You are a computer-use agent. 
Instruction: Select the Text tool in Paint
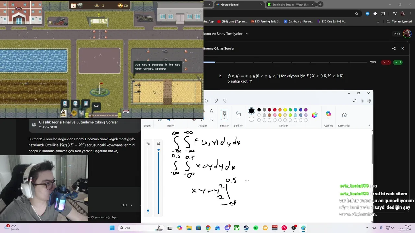tap(211, 111)
